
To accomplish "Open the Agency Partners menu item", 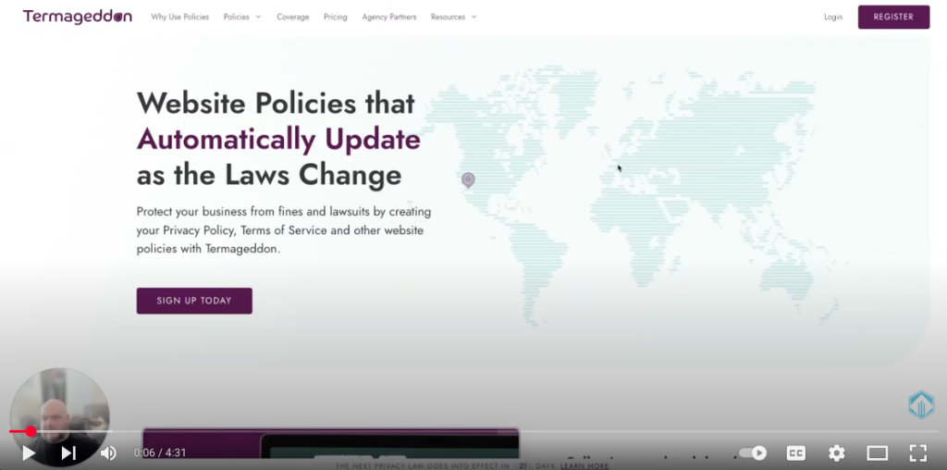I will (x=388, y=17).
